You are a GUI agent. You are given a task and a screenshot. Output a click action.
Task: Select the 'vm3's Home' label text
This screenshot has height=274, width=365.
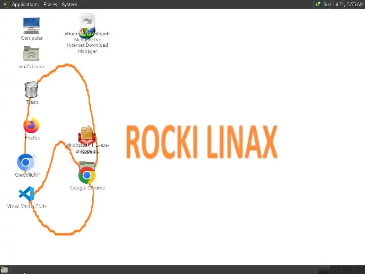click(x=32, y=66)
